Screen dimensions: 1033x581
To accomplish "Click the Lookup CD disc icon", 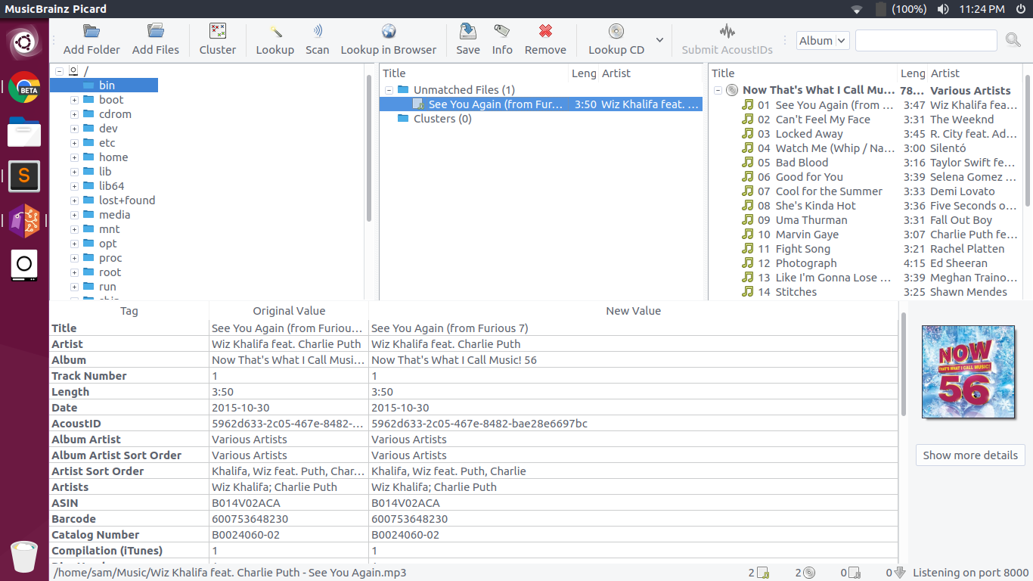I will click(x=616, y=32).
